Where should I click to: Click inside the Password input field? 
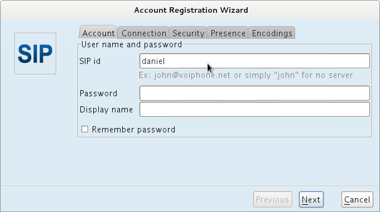click(x=254, y=93)
